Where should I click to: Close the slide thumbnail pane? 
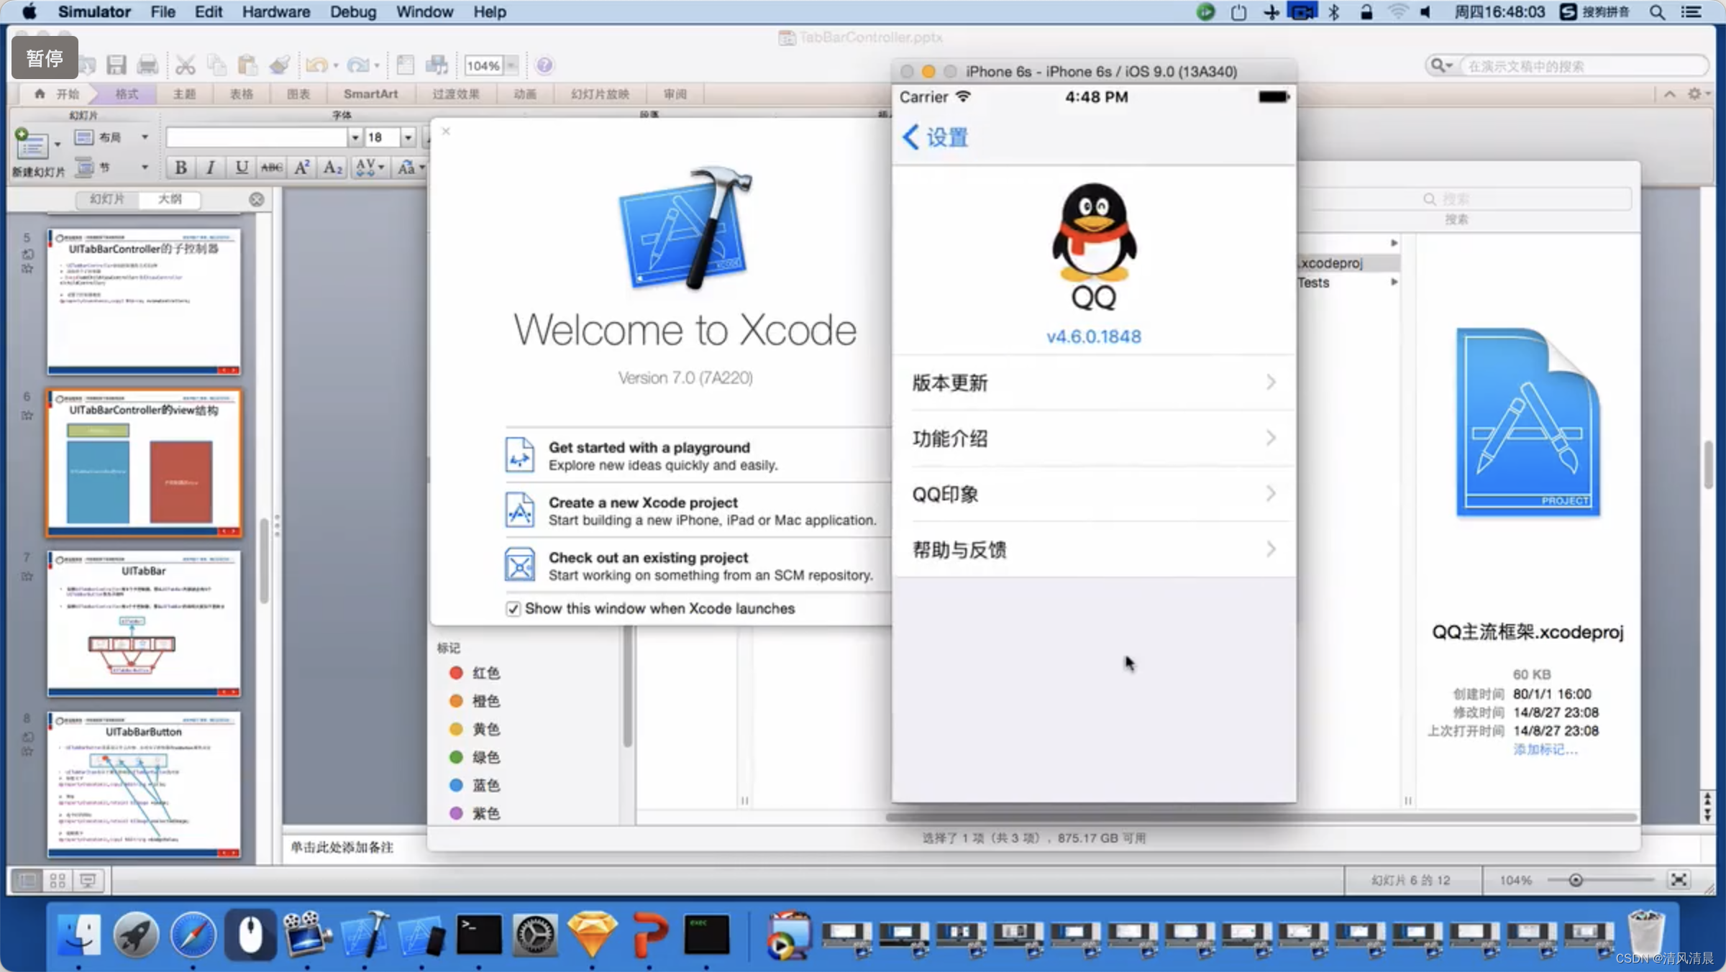[x=257, y=199]
